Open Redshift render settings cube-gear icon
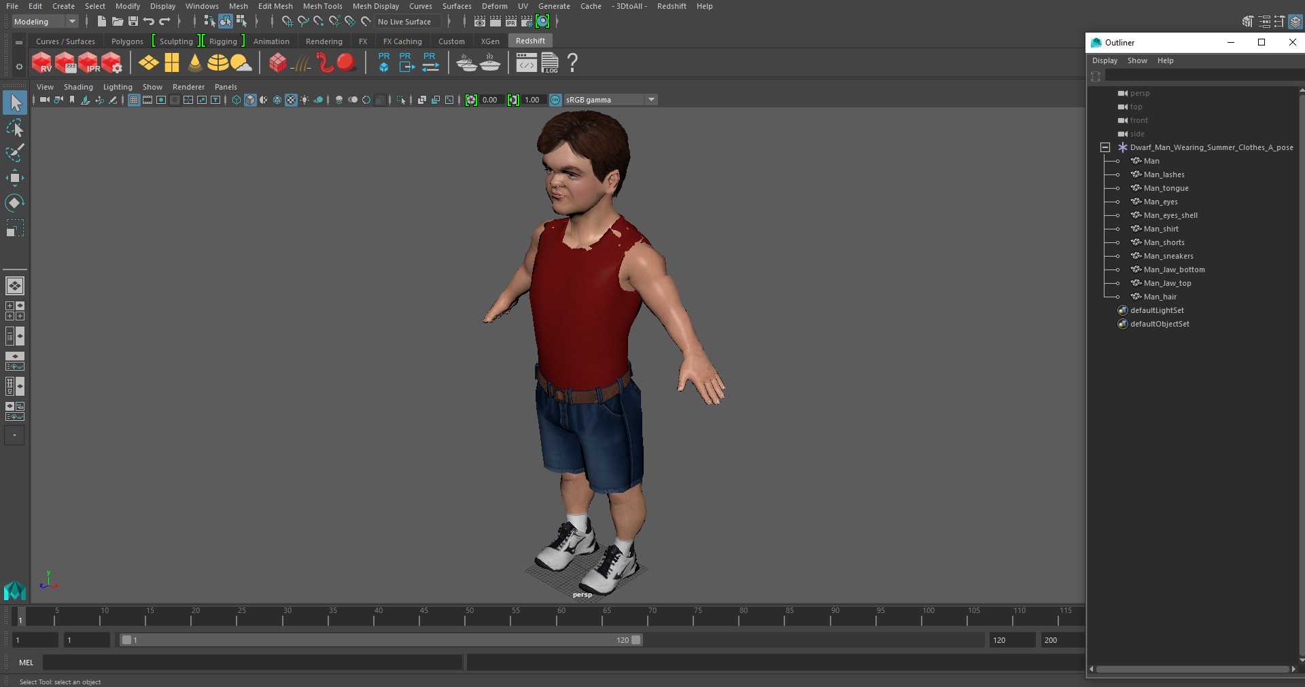 [111, 63]
